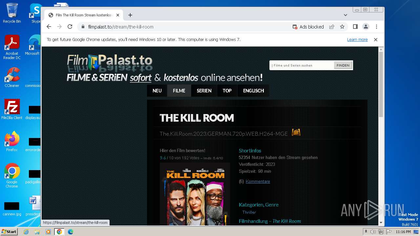Open the Ads blocked extension indicator
Viewport: 420px width, 236px height.
[x=308, y=27]
